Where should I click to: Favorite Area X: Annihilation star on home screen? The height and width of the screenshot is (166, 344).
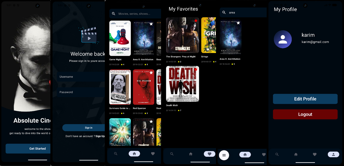(x=151, y=24)
